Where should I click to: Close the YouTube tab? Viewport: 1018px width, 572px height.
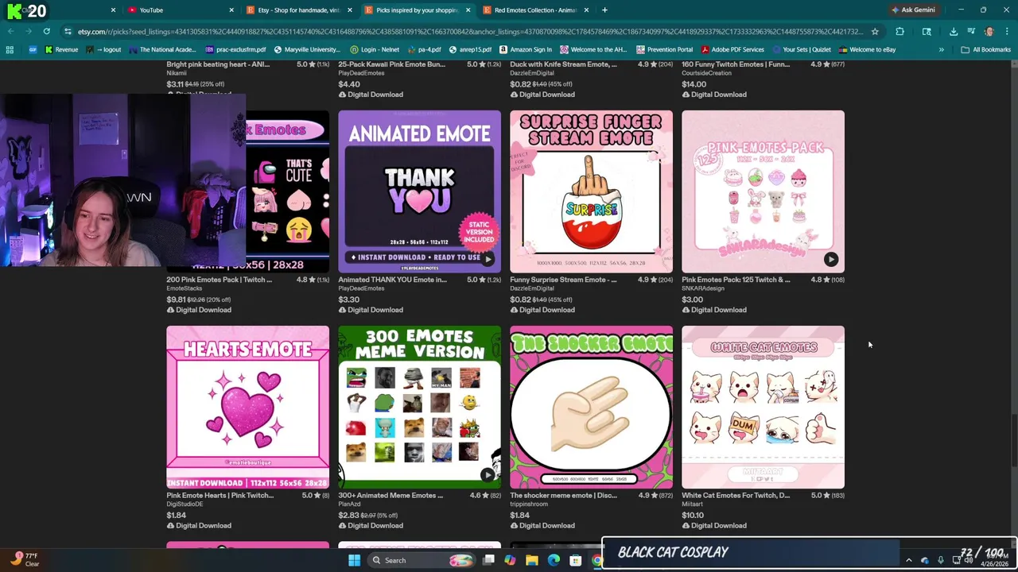pos(231,10)
